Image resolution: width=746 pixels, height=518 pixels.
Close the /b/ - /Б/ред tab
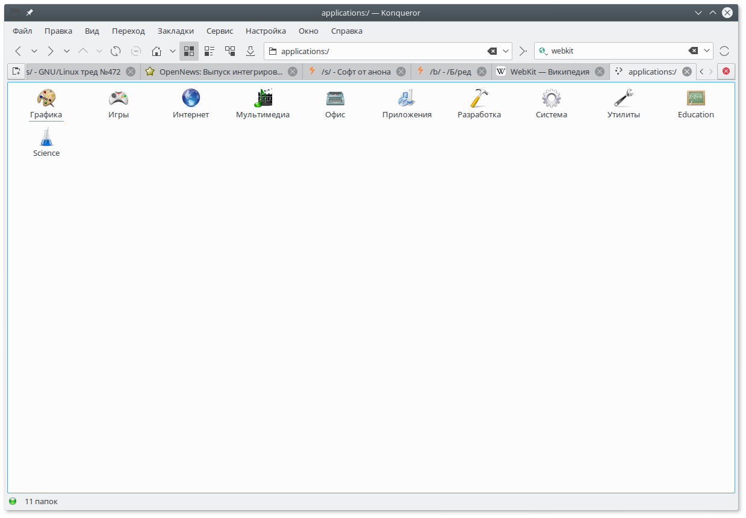click(x=482, y=72)
